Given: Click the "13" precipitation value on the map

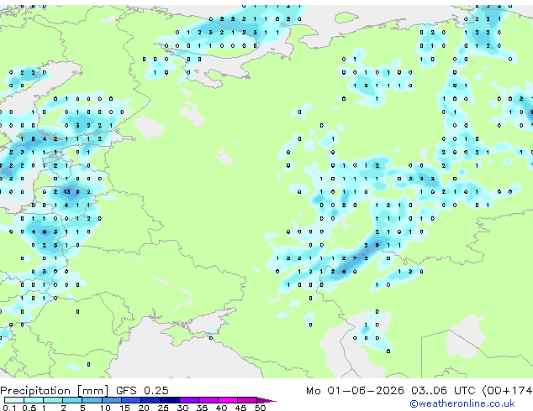Looking at the screenshot, I should click(66, 192).
